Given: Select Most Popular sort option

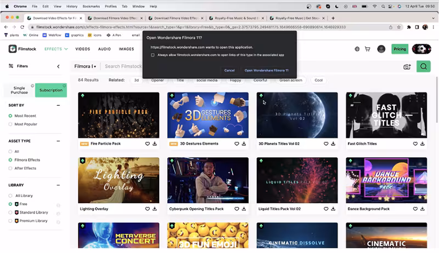Looking at the screenshot, I should [10, 124].
